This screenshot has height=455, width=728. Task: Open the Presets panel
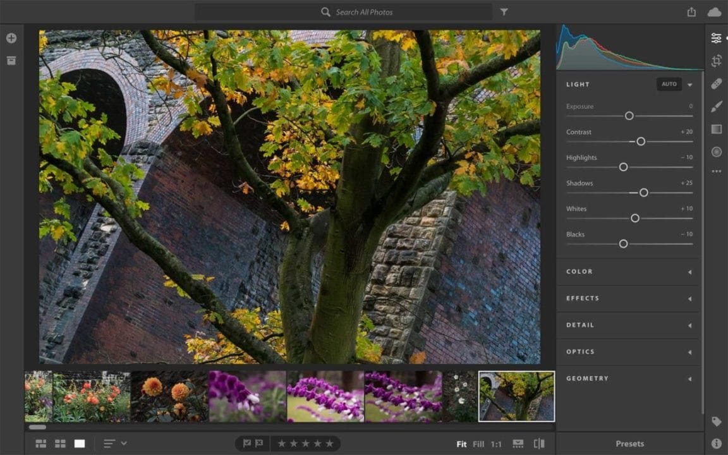[x=629, y=444]
